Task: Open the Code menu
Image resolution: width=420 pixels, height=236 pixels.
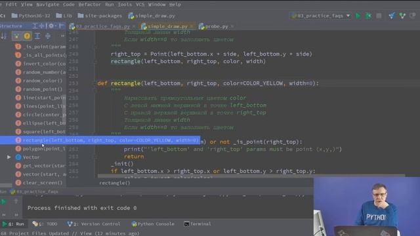Action: pos(68,5)
